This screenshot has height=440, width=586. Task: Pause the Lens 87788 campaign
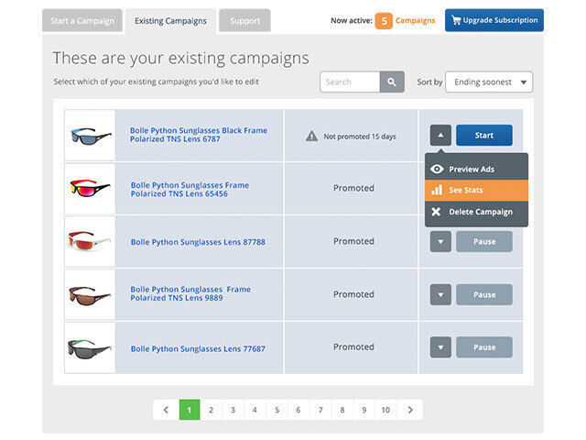click(x=484, y=242)
